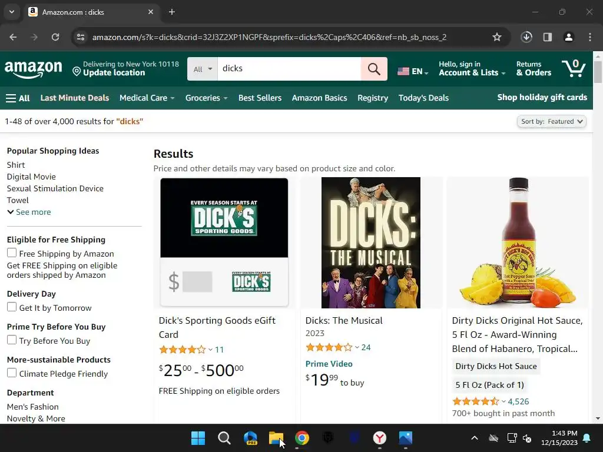Open Chrome downloads
Screen dimensions: 603x452
[x=526, y=37]
